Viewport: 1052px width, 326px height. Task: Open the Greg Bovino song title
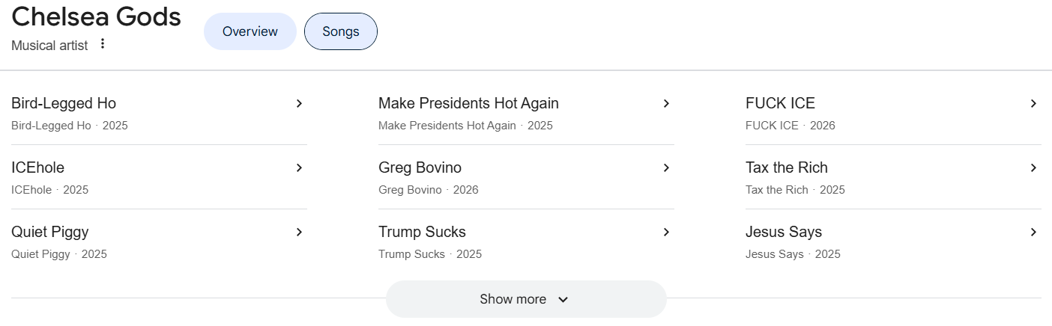click(420, 167)
